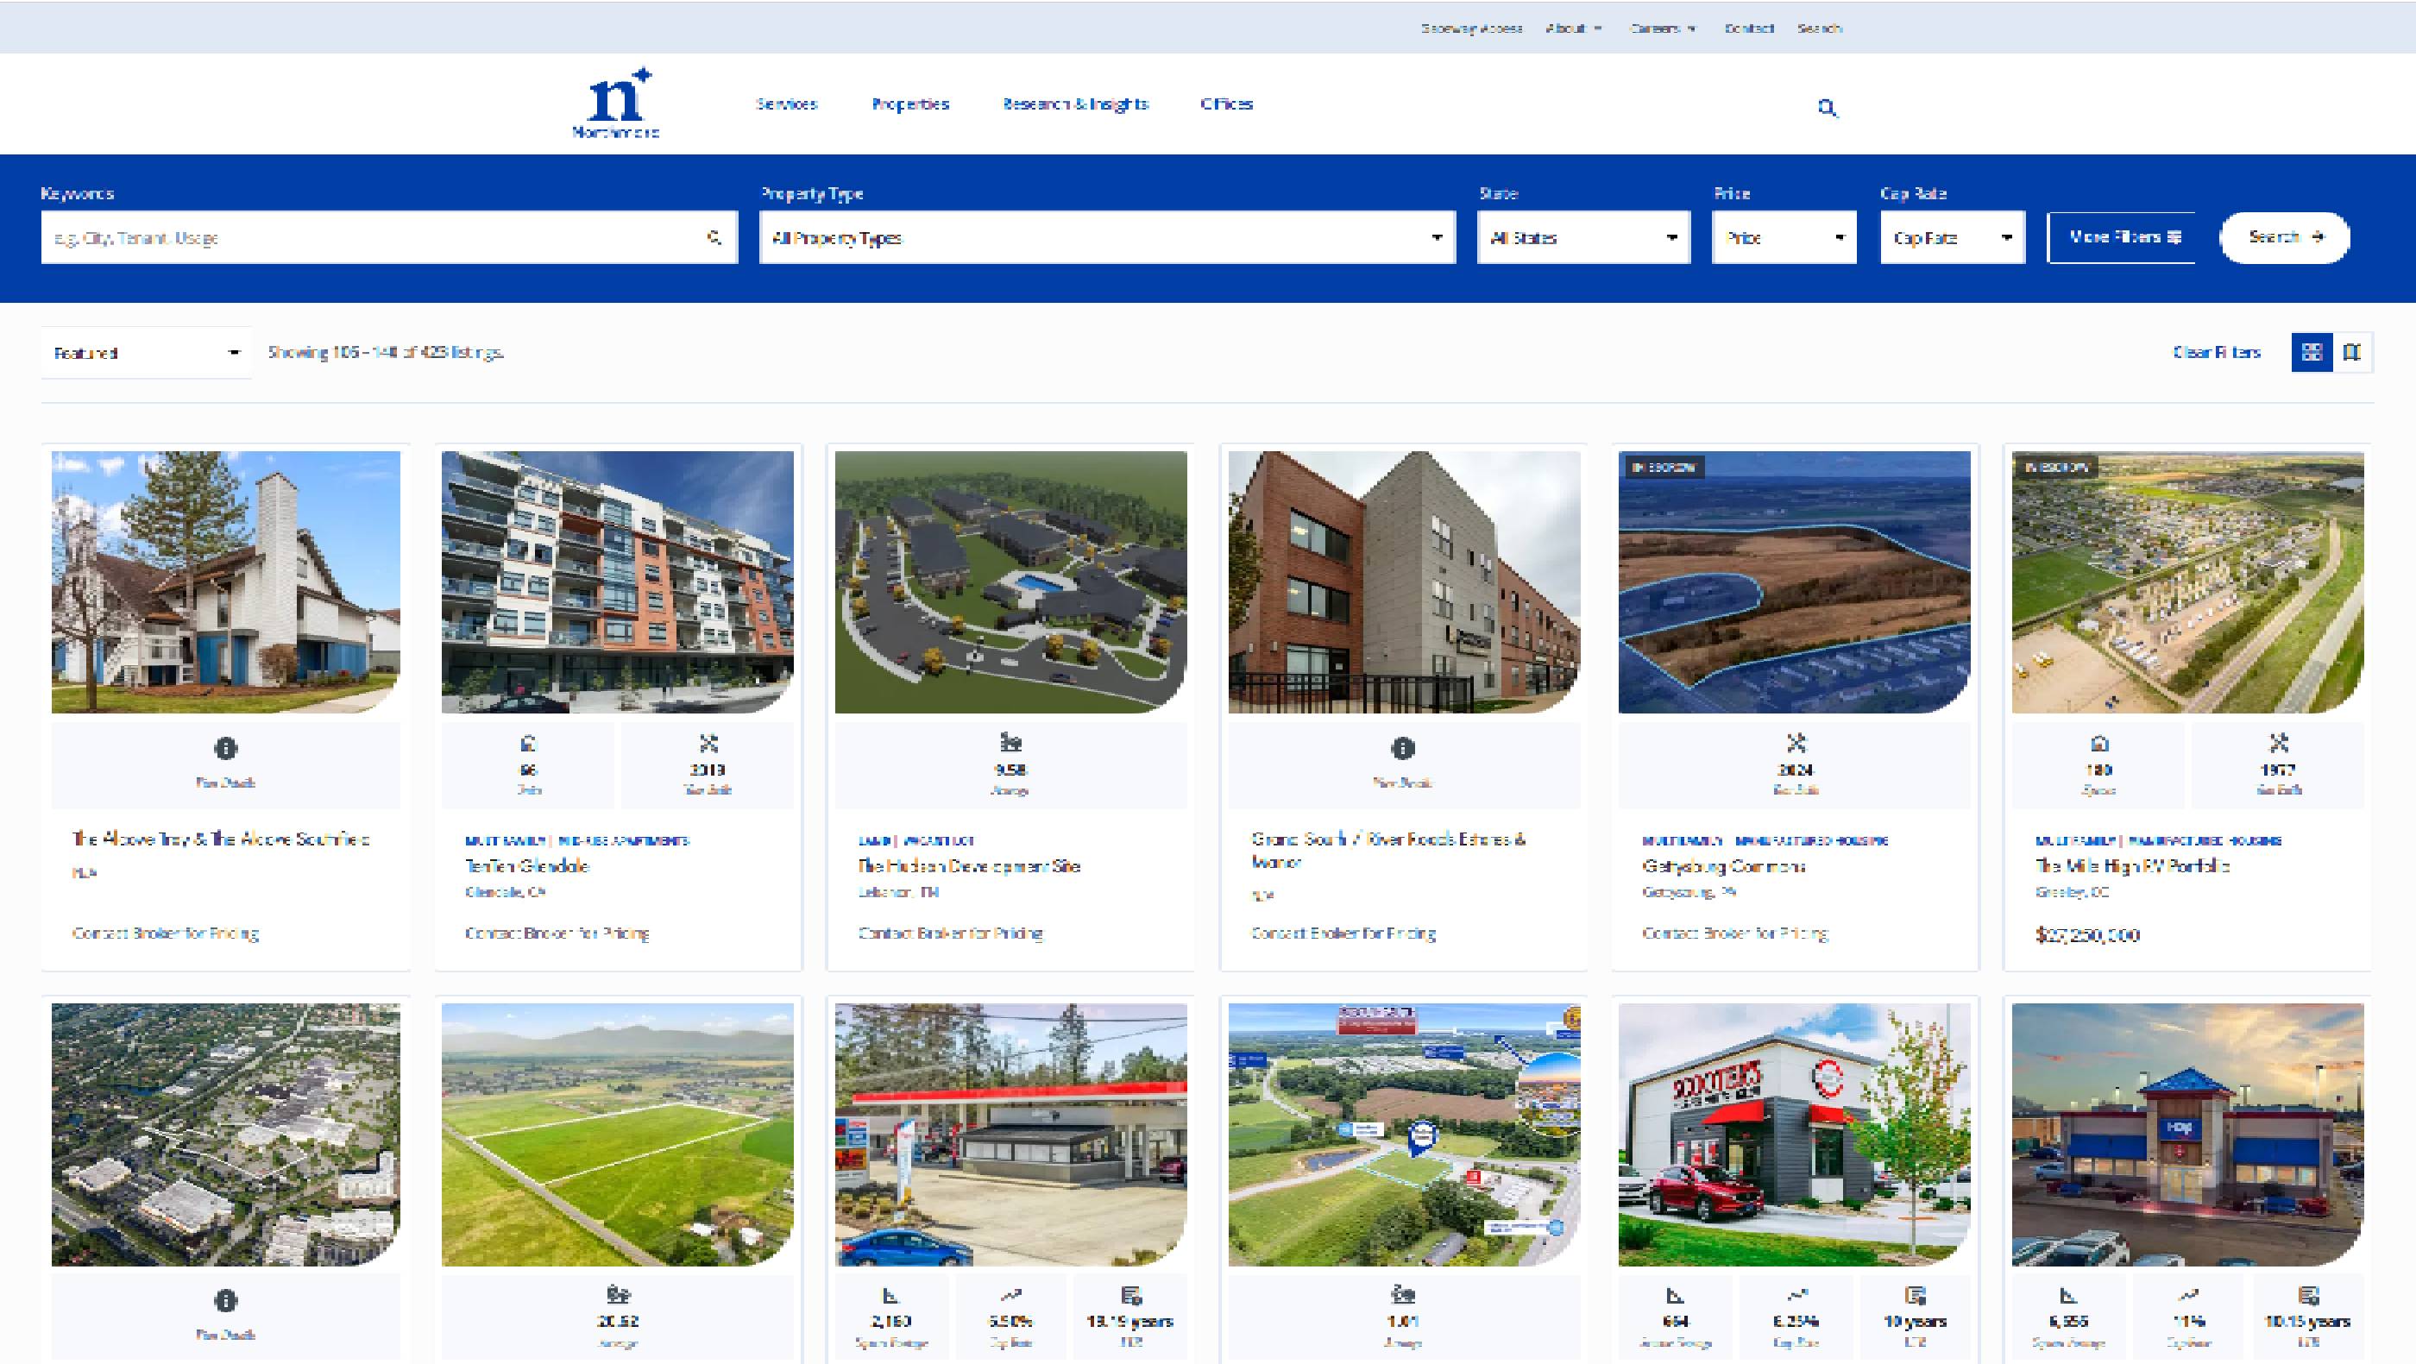Click the IHOP restaurant listing photo
This screenshot has width=2416, height=1364.
[x=2187, y=1135]
